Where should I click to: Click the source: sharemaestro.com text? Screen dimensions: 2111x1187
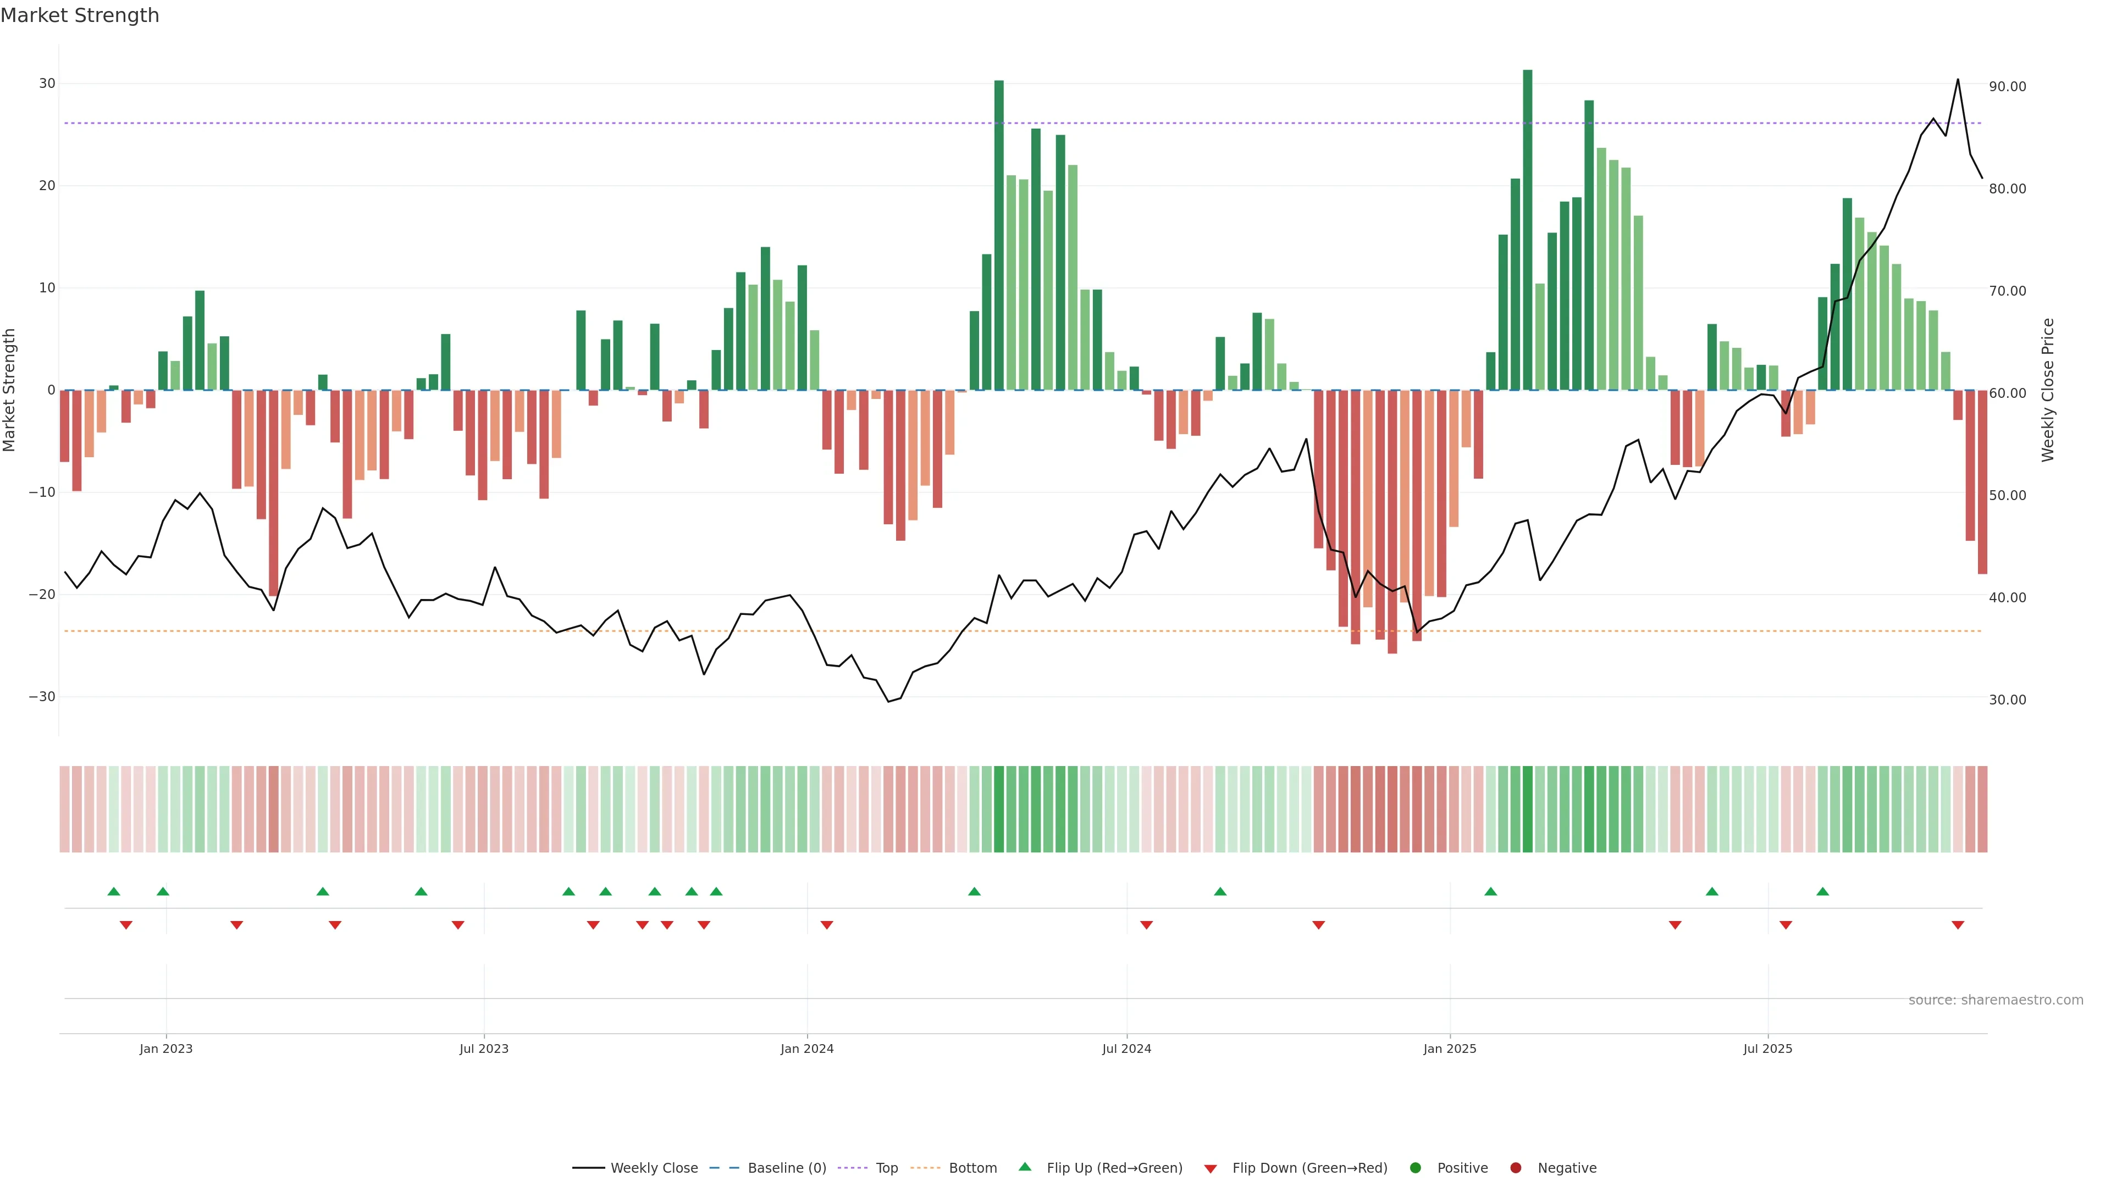tap(1996, 1000)
